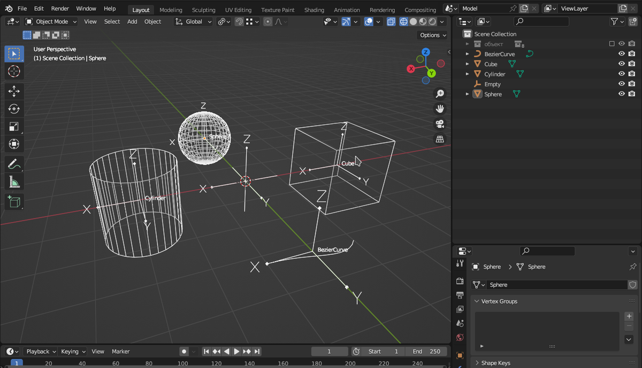The width and height of the screenshot is (642, 368).
Task: Click the Zoom magnifier viewport icon
Action: [x=440, y=93]
